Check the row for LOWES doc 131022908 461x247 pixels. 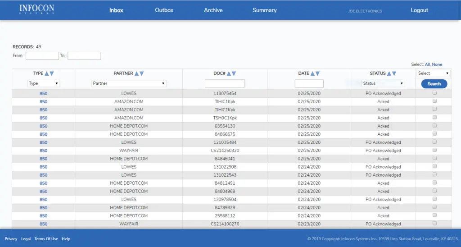pyautogui.click(x=434, y=166)
